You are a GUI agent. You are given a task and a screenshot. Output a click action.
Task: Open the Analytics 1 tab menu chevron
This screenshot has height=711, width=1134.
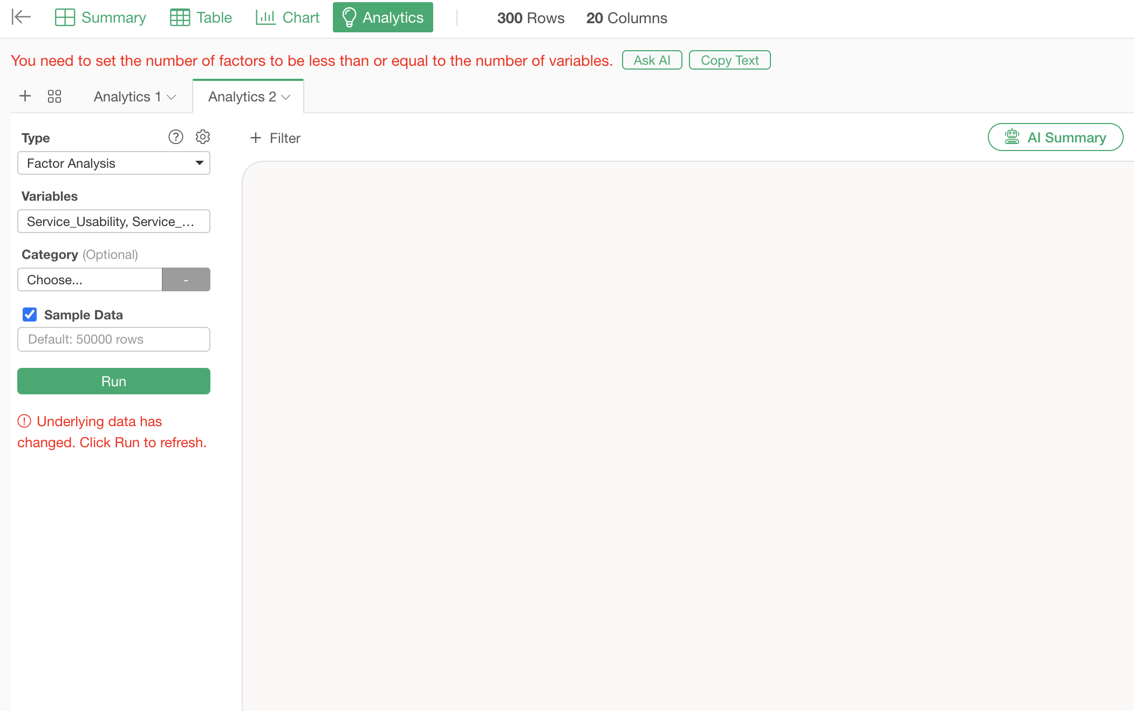pos(172,97)
